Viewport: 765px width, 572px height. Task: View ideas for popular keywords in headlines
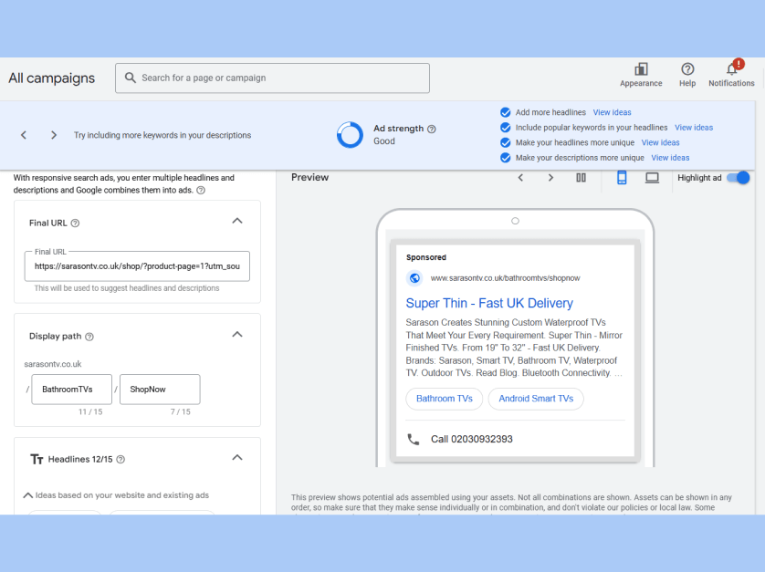[x=693, y=128]
